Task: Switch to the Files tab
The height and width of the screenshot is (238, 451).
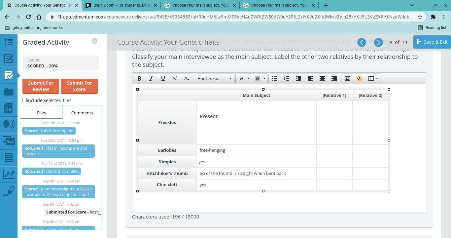Action: coord(41,113)
